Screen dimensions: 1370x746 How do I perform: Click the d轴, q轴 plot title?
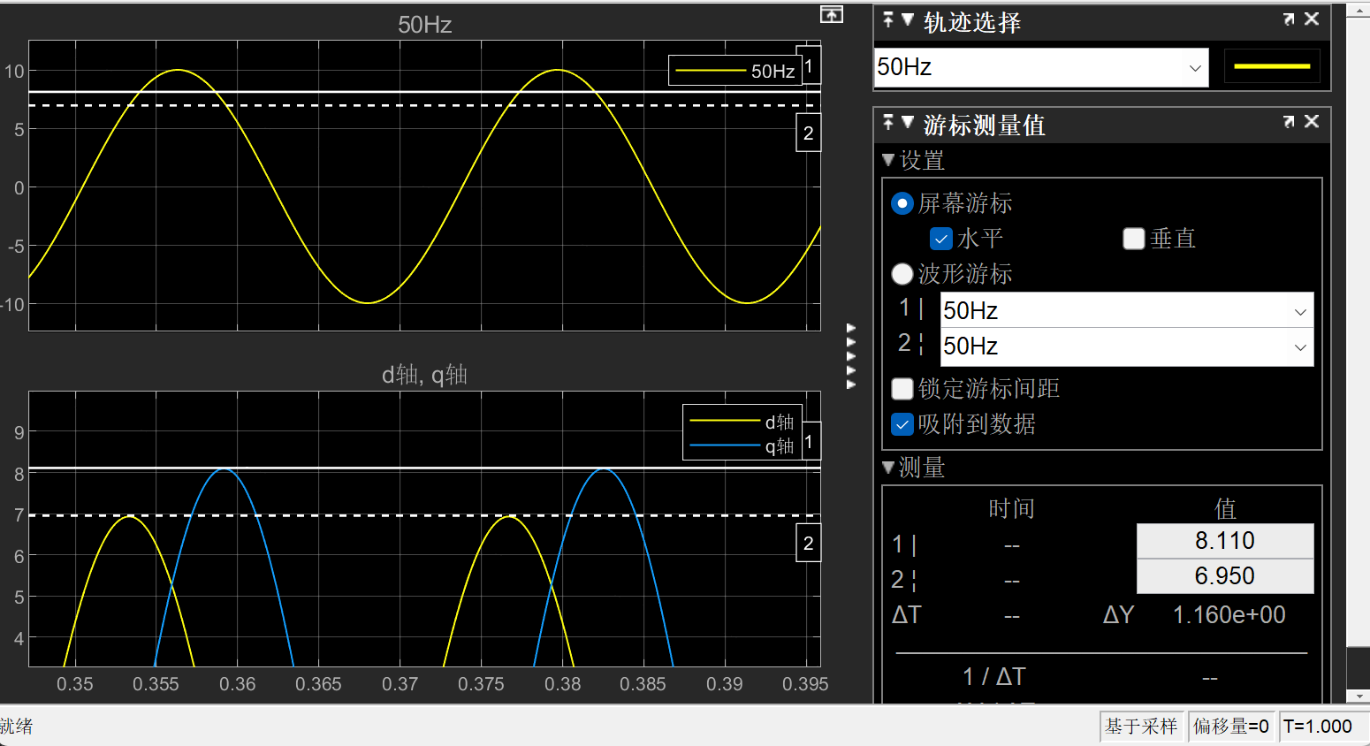pos(424,375)
